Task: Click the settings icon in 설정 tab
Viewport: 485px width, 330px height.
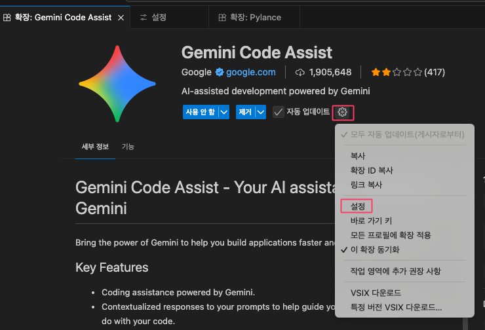Action: (144, 18)
